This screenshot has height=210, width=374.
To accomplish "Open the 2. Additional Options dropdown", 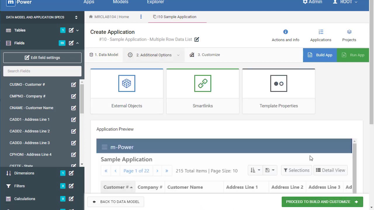I will (x=154, y=55).
